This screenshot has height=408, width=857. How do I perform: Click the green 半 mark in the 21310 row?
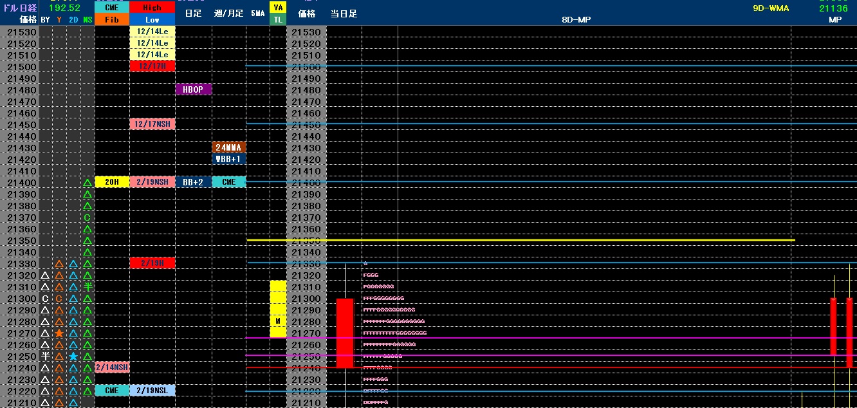pos(88,286)
